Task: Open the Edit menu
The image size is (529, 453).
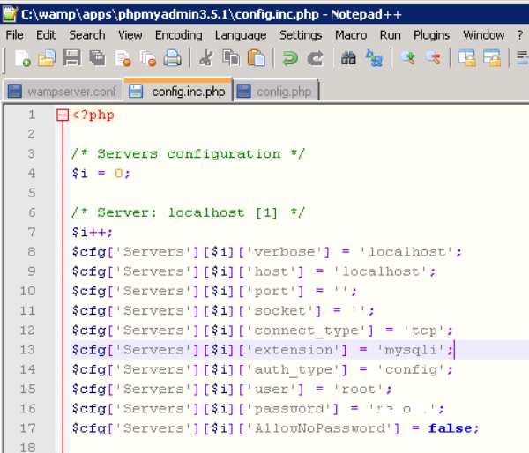Action: point(46,35)
